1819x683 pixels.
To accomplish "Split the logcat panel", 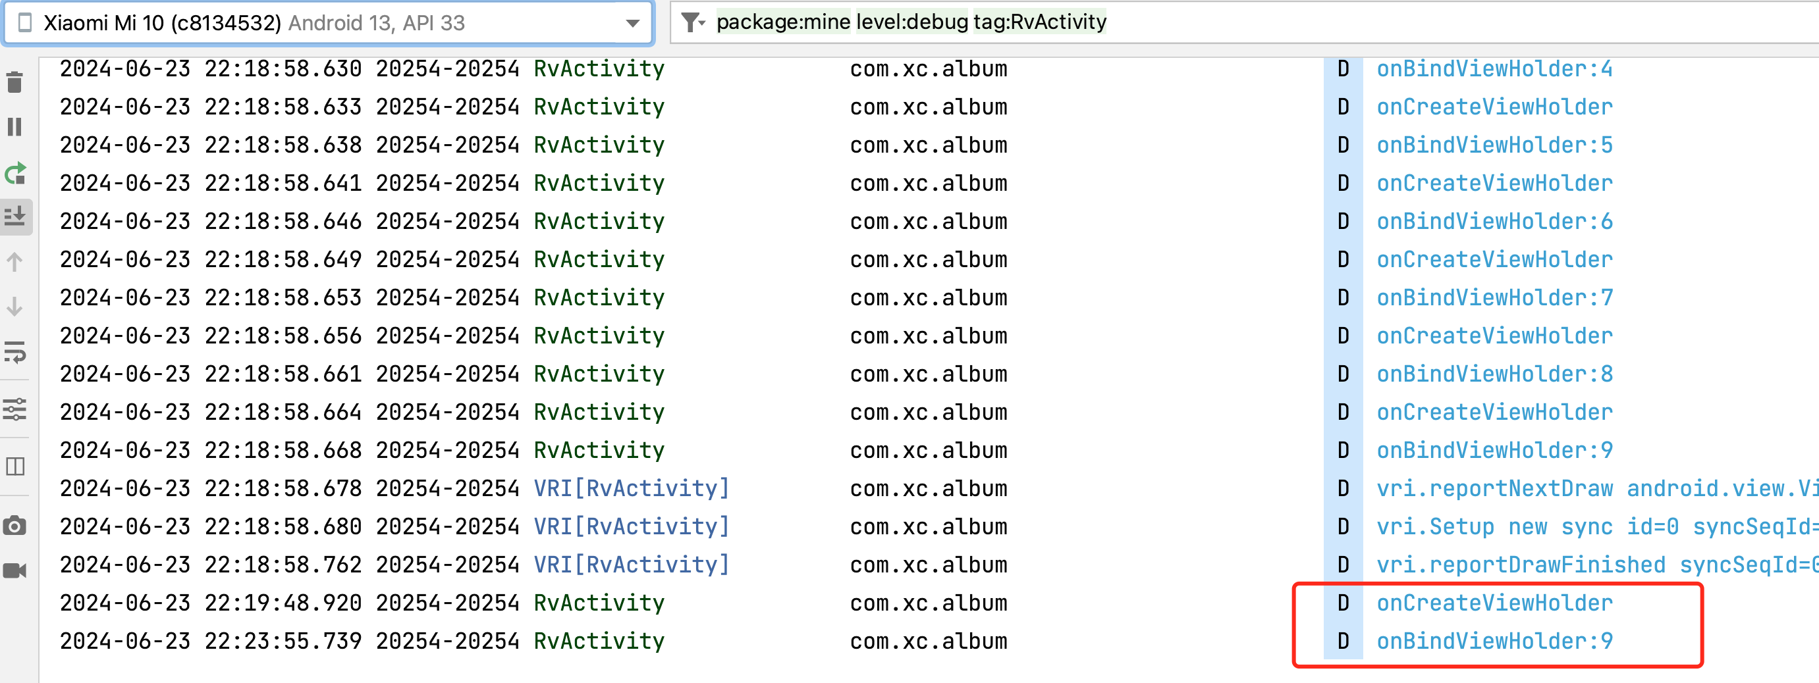I will (x=15, y=467).
